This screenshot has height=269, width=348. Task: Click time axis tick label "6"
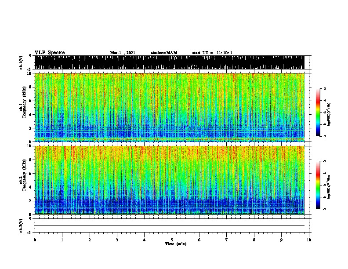[199, 240]
